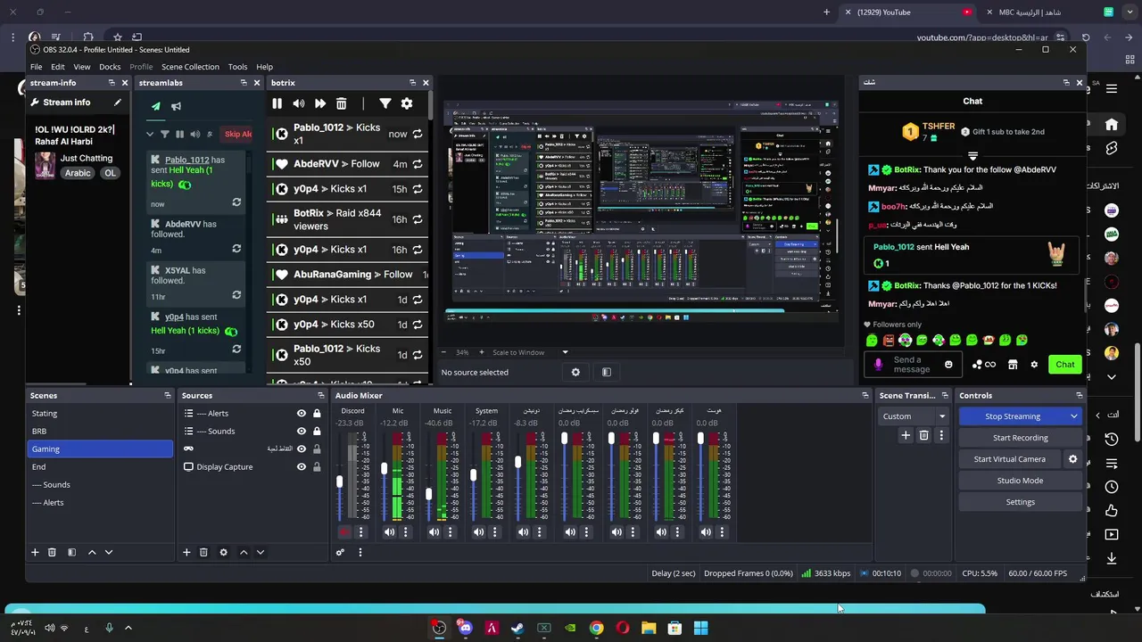Viewport: 1142px width, 642px height.
Task: Add a new scene with the plus icon
Action: [x=35, y=552]
